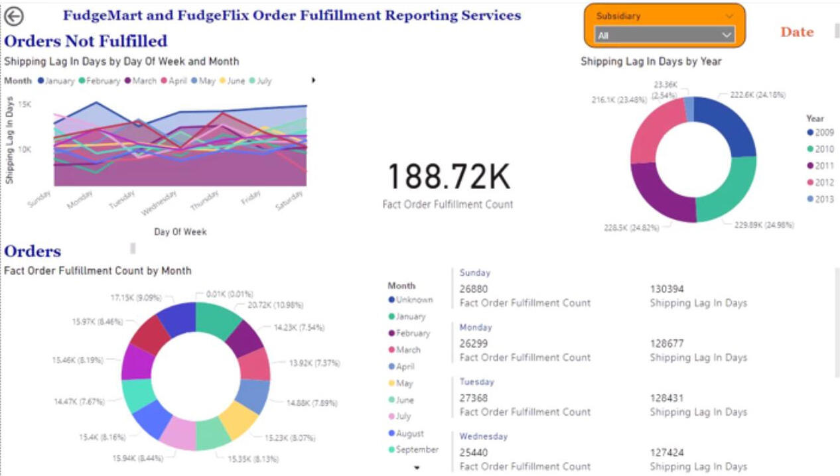The width and height of the screenshot is (840, 476).
Task: Select the Monday heading in the multi-row card
Action: coord(475,327)
